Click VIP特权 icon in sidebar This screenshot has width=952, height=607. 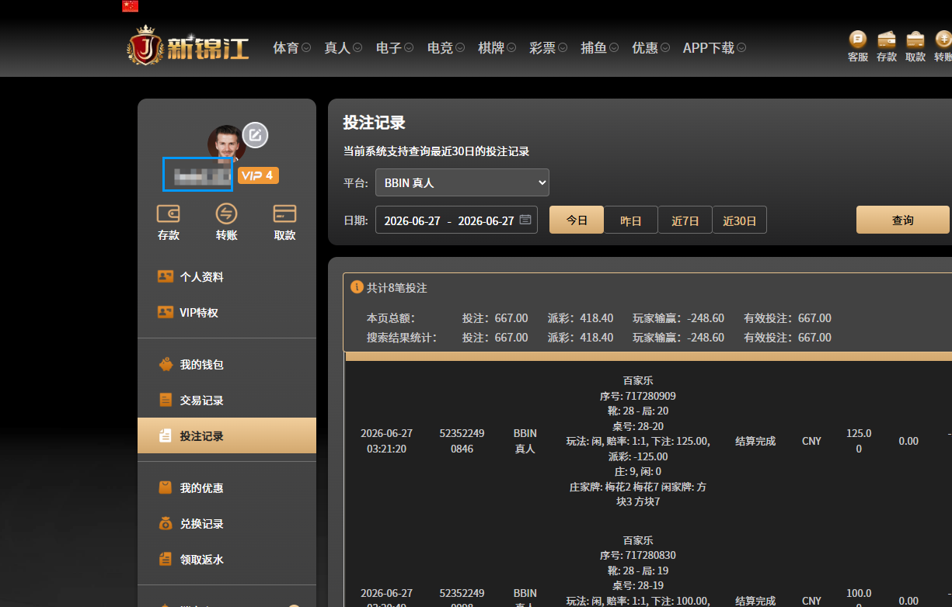pyautogui.click(x=165, y=312)
